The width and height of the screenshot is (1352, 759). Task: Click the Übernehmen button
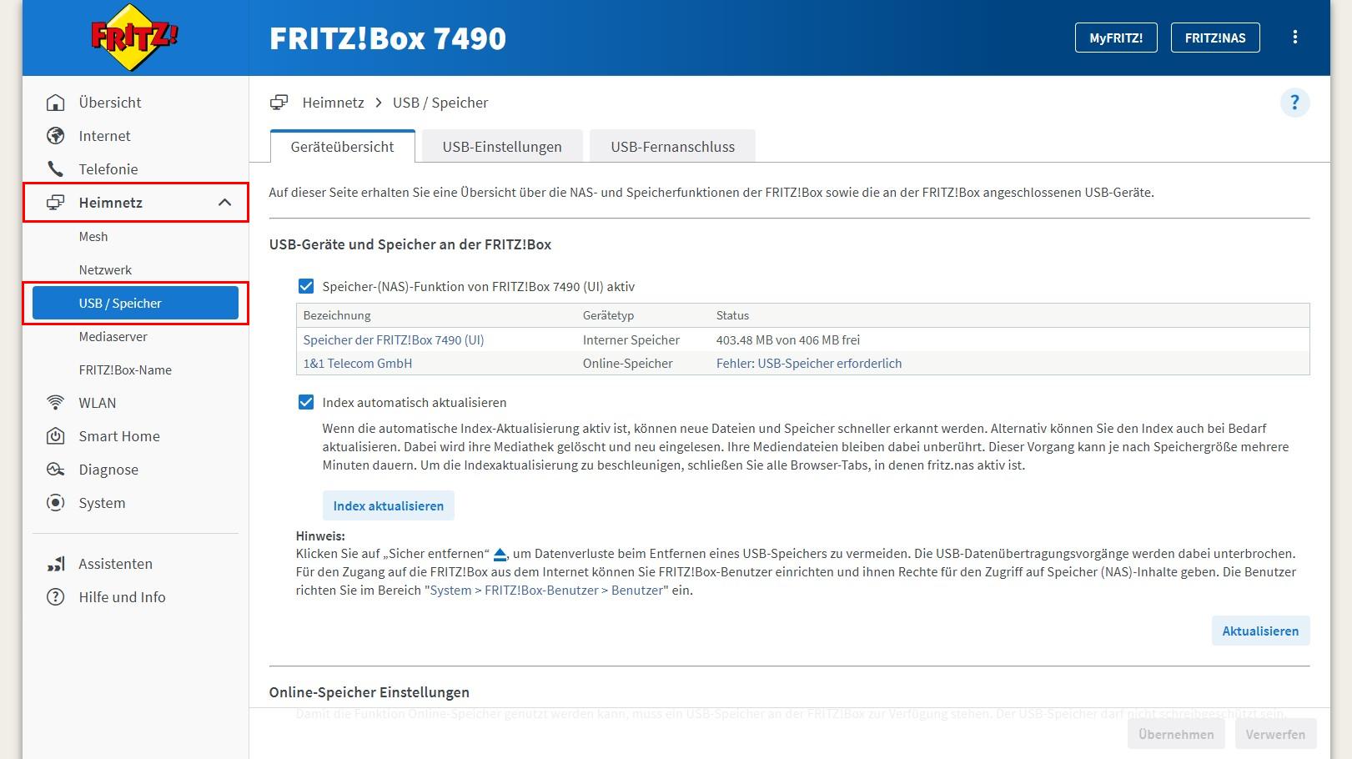click(x=1176, y=734)
